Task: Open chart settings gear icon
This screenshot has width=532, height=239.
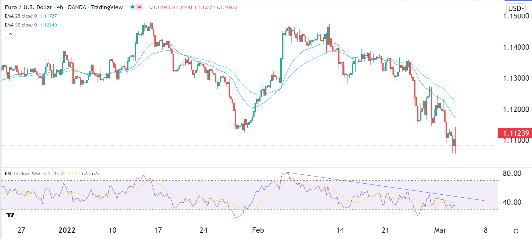Action: tap(516, 231)
